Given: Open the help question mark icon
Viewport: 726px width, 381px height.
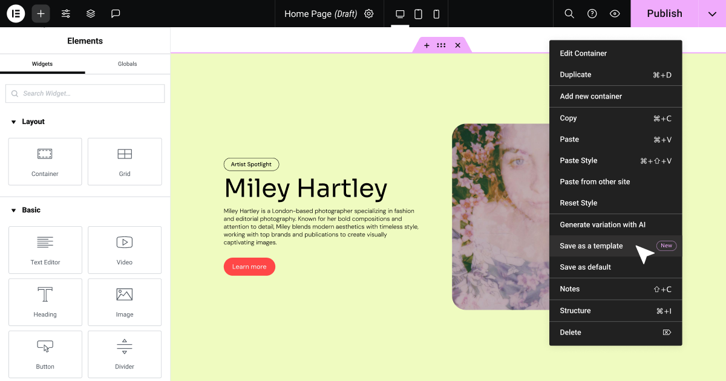Looking at the screenshot, I should tap(592, 13).
